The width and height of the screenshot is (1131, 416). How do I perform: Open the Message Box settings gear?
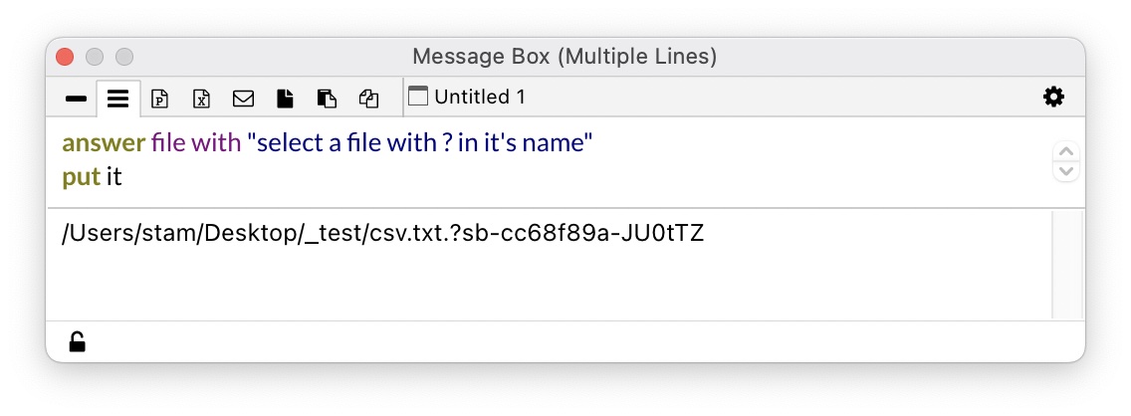point(1052,97)
